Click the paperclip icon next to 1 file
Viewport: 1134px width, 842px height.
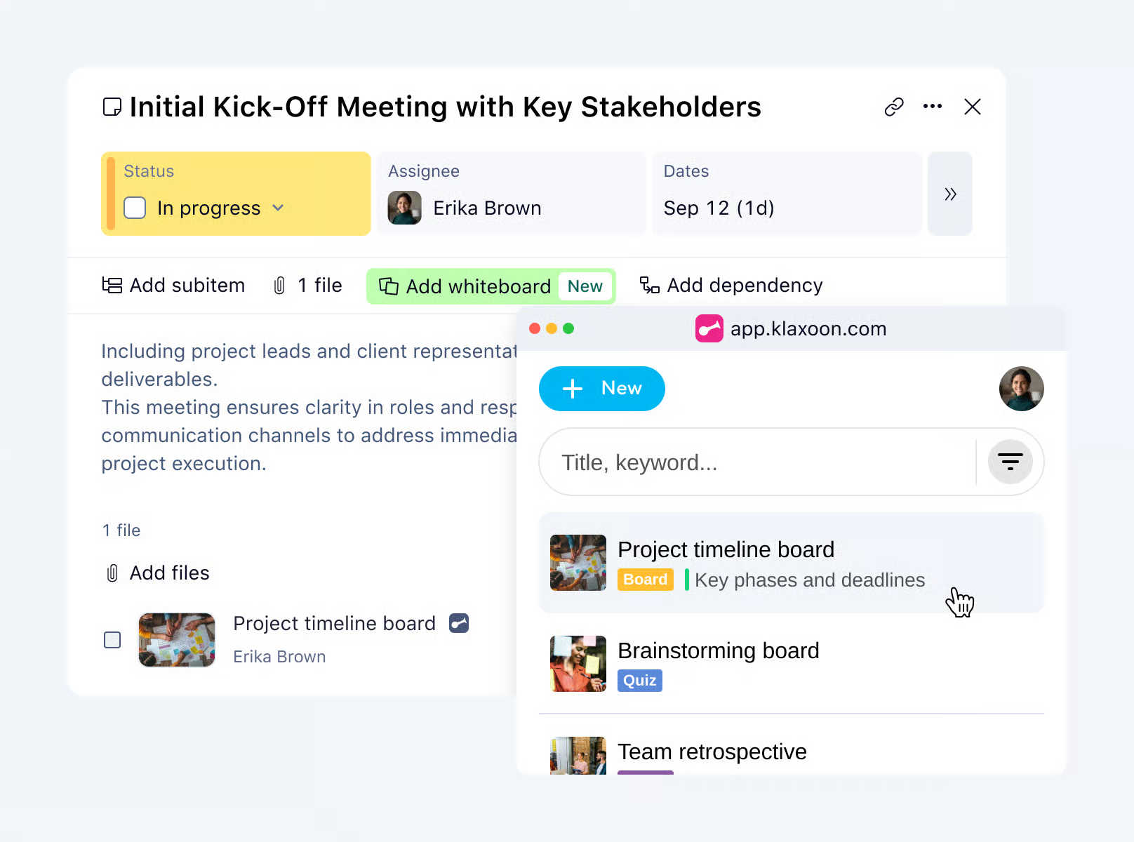(x=279, y=286)
